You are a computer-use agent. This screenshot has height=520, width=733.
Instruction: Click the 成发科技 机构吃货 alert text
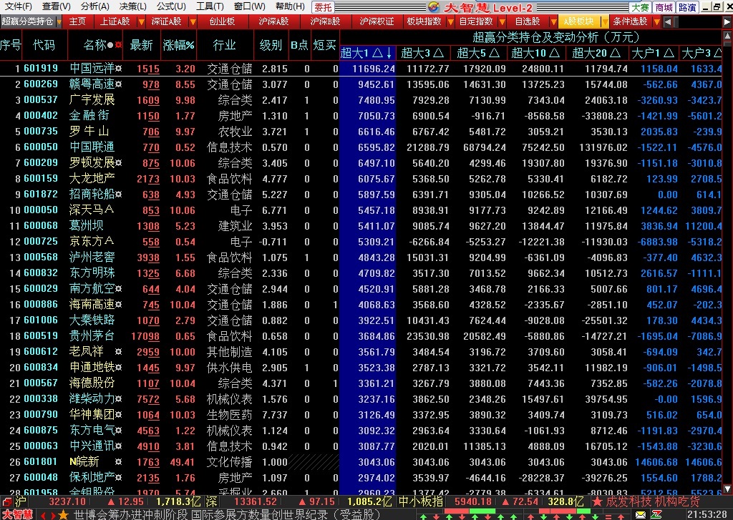click(x=653, y=502)
